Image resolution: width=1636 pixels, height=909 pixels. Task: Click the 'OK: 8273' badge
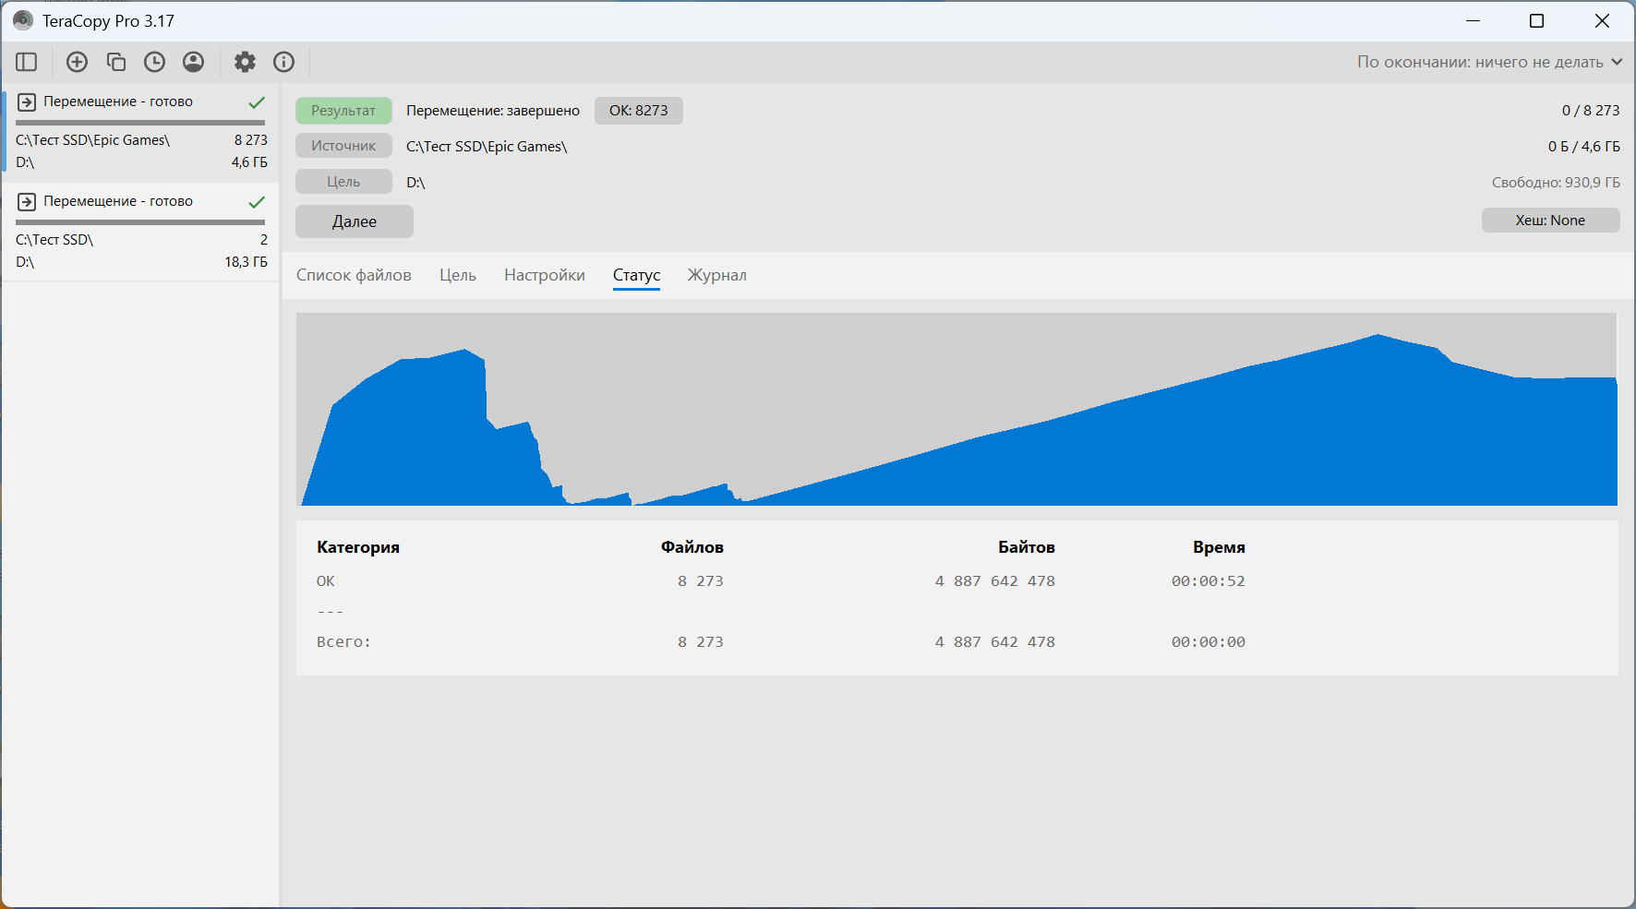639,111
